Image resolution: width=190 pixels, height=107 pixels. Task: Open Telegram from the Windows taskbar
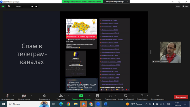[x=83, y=104]
